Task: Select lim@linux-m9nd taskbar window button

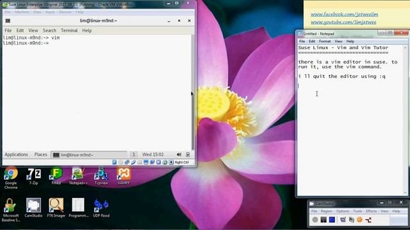Action: (89, 155)
